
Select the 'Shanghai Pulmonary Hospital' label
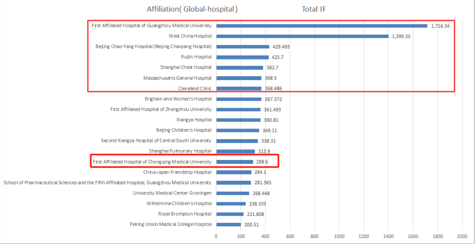(180, 151)
